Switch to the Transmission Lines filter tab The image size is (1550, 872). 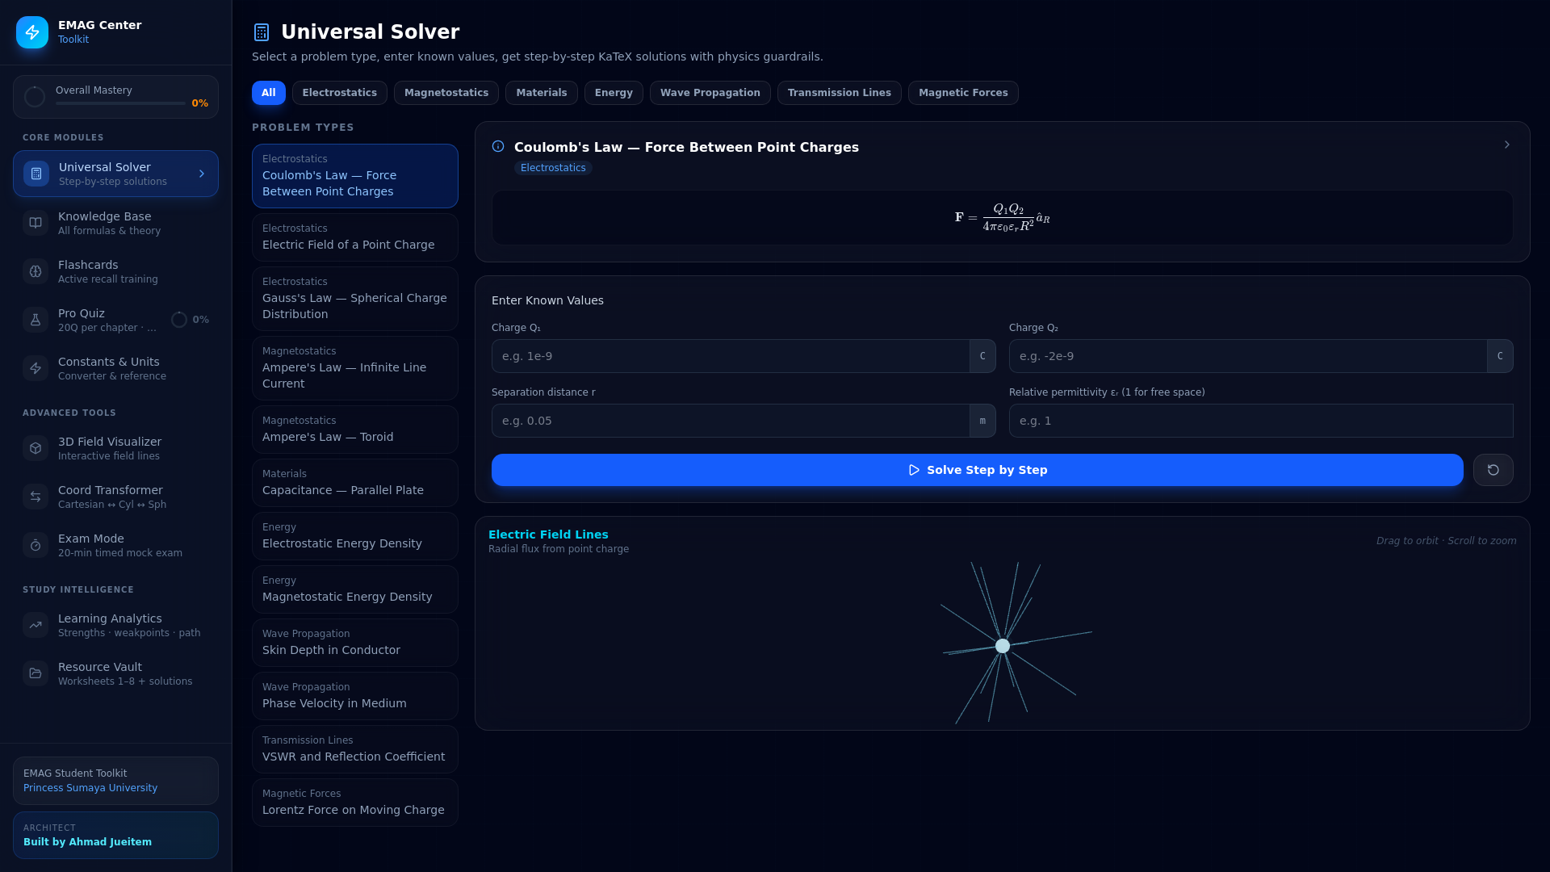(839, 93)
